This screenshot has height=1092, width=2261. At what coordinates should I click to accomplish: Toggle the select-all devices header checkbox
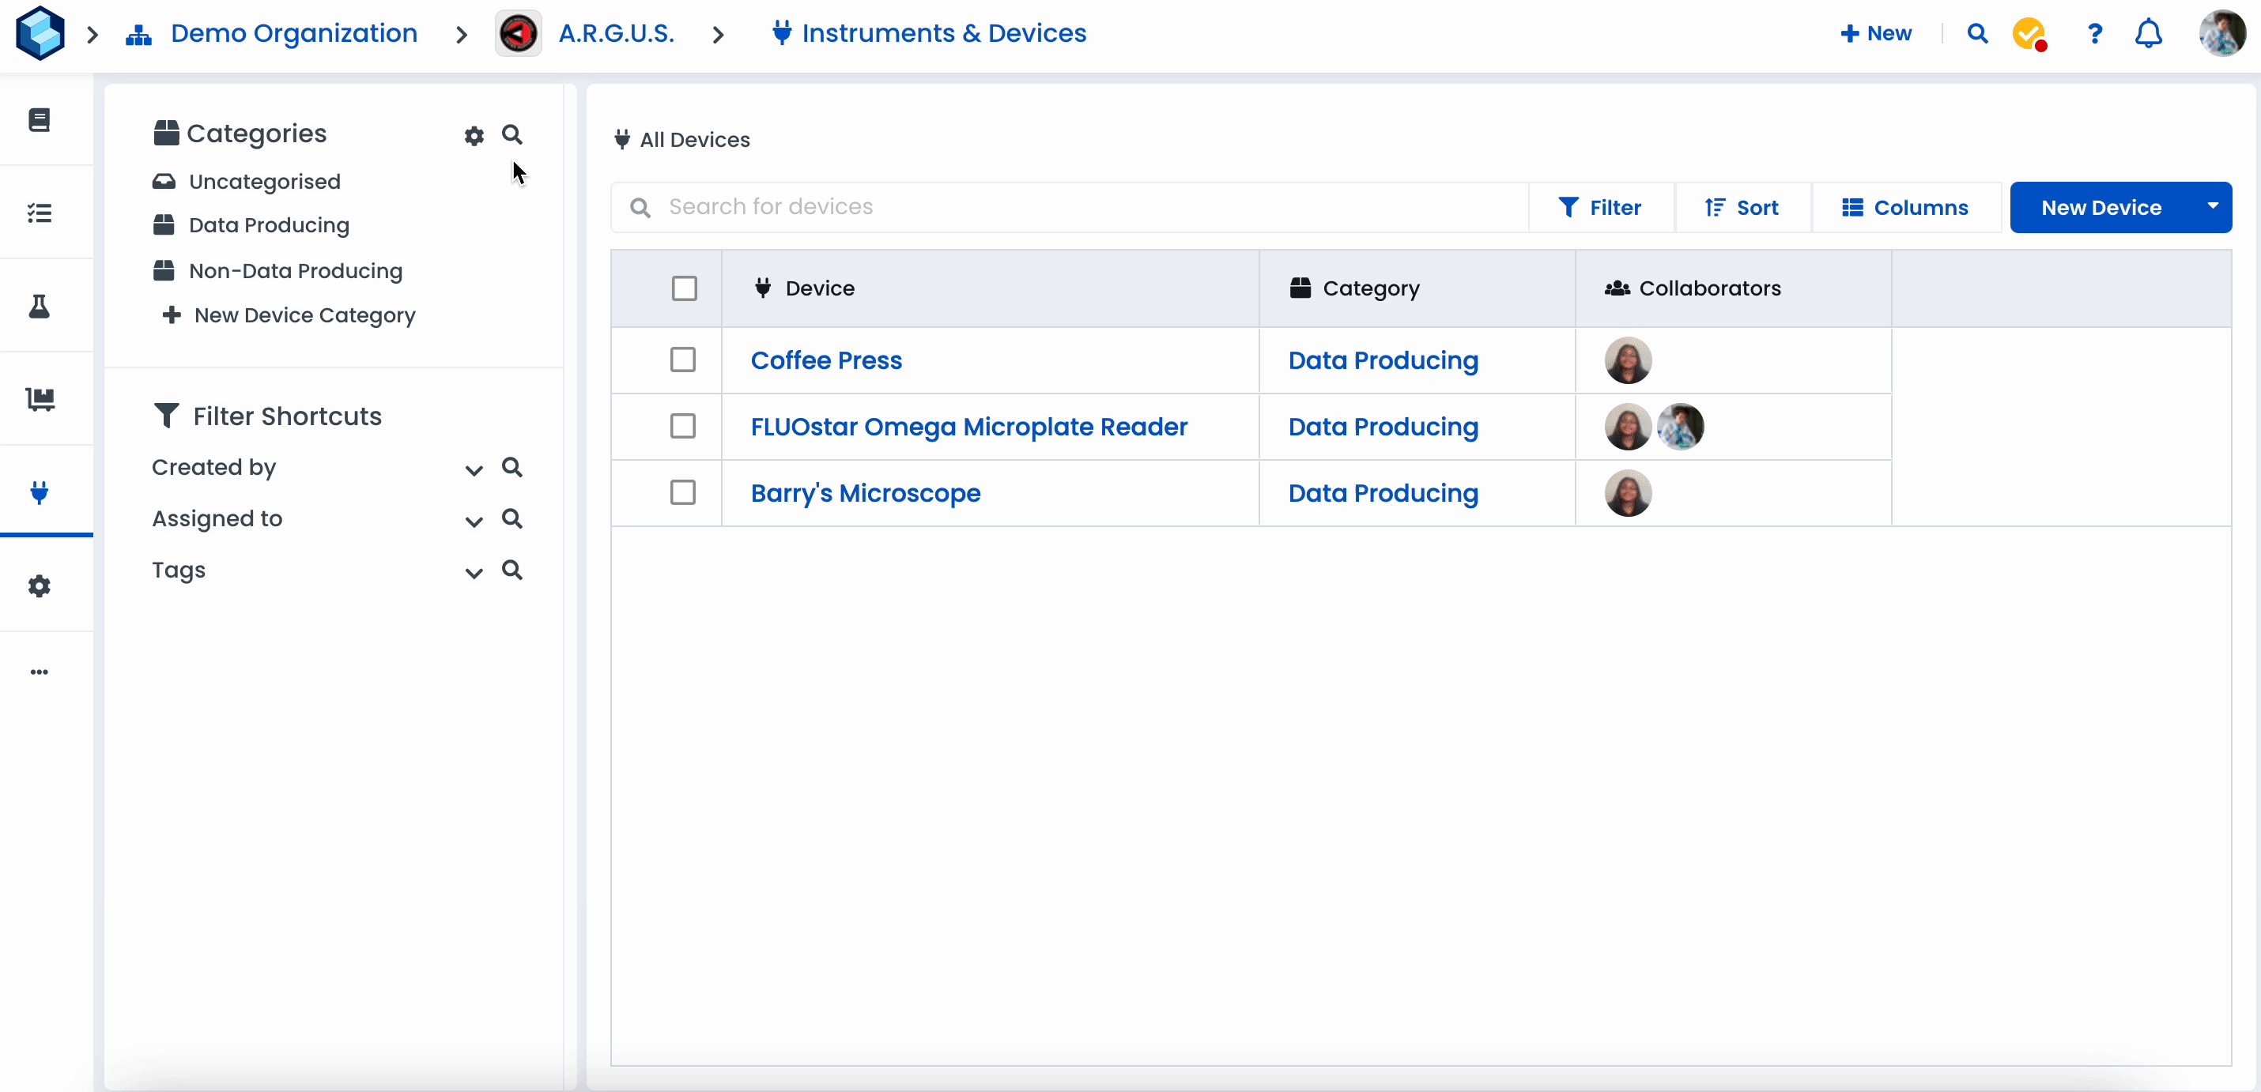[x=684, y=288]
